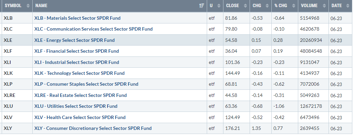The width and height of the screenshot is (353, 135).
Task: Select the XLU symbol cell
Action: pos(8,106)
